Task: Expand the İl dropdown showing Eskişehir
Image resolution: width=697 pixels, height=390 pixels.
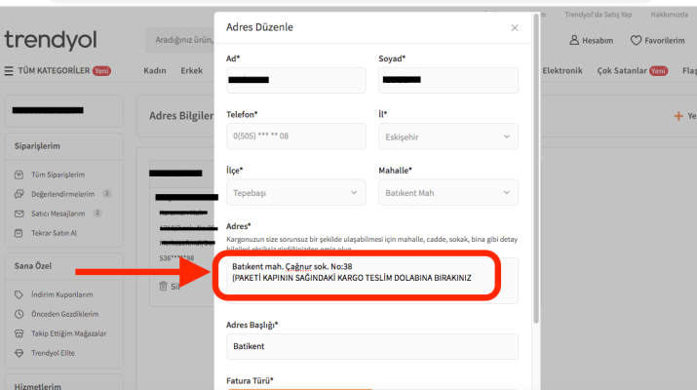Action: [447, 136]
